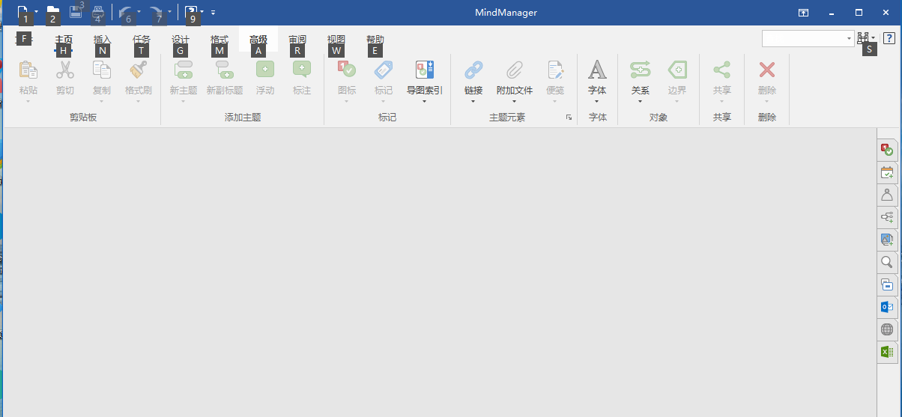
Task: Expand the dropdown arrow under 字体
Action: (597, 101)
